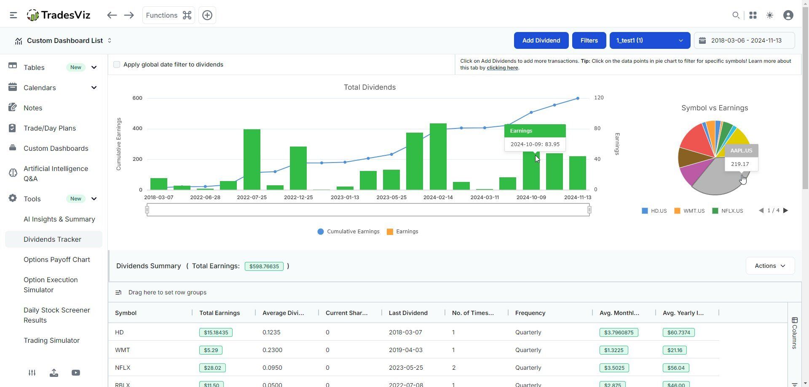Expand the Actions dropdown

pos(770,266)
